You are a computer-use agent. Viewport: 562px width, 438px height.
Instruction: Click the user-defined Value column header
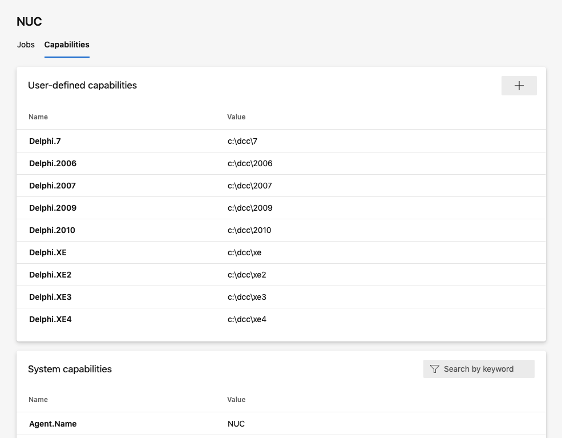tap(236, 117)
